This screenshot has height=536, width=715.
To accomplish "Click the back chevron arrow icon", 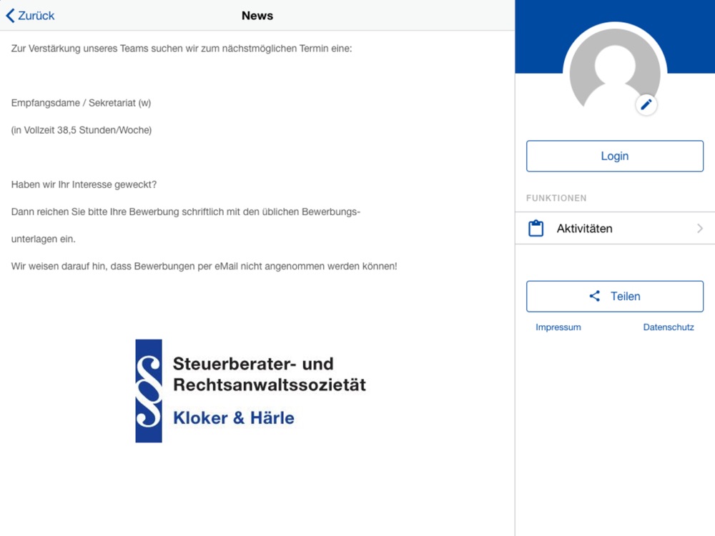I will coord(10,16).
